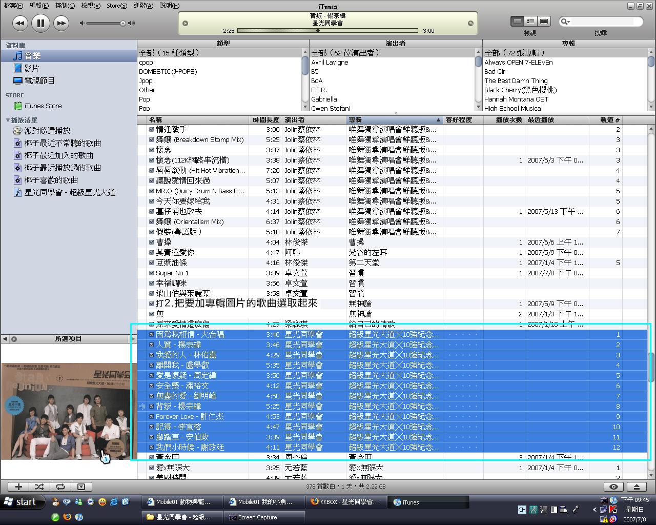The width and height of the screenshot is (656, 525).
Task: Create a new playlist with plus button
Action: pyautogui.click(x=18, y=487)
